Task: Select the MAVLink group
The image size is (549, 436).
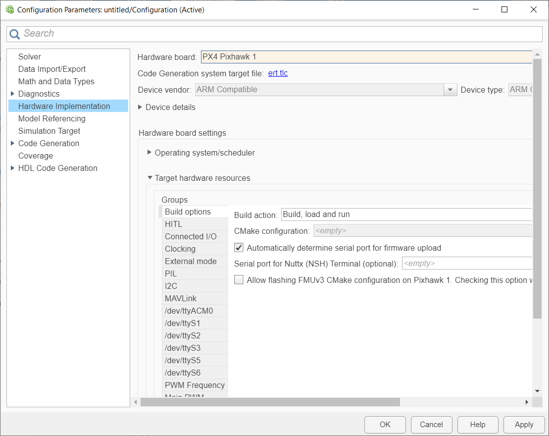Action: (x=195, y=298)
